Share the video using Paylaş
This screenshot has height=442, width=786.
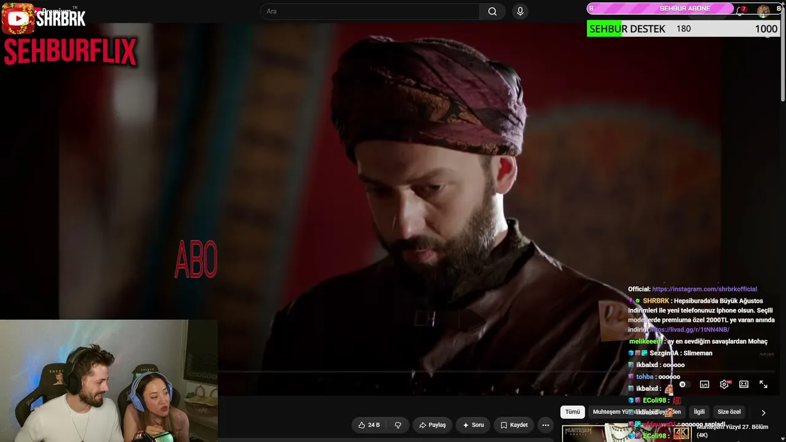[x=432, y=425]
